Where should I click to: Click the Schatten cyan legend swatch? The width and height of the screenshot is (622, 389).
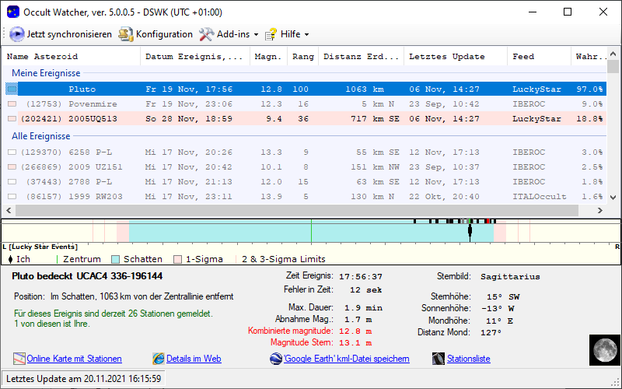pyautogui.click(x=116, y=259)
